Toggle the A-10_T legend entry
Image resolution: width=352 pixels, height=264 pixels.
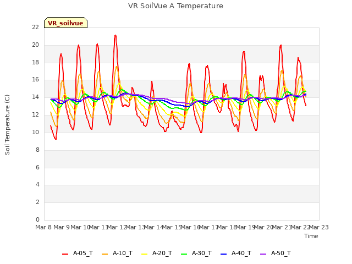tap(117, 253)
